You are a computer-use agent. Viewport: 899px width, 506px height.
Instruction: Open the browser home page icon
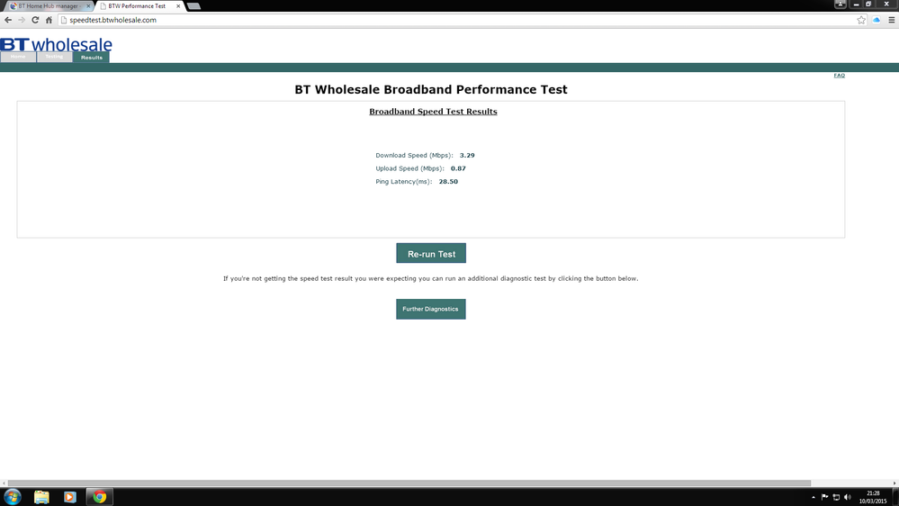click(49, 20)
